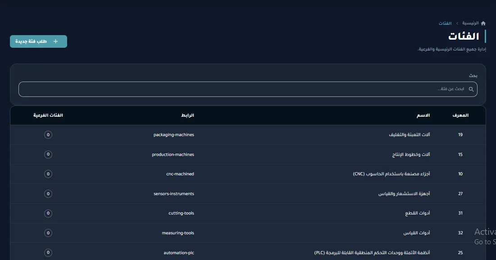Screen dimensions: 496x260
Task: Select the آلات التعبئة والتغليف row name
Action: [x=410, y=135]
